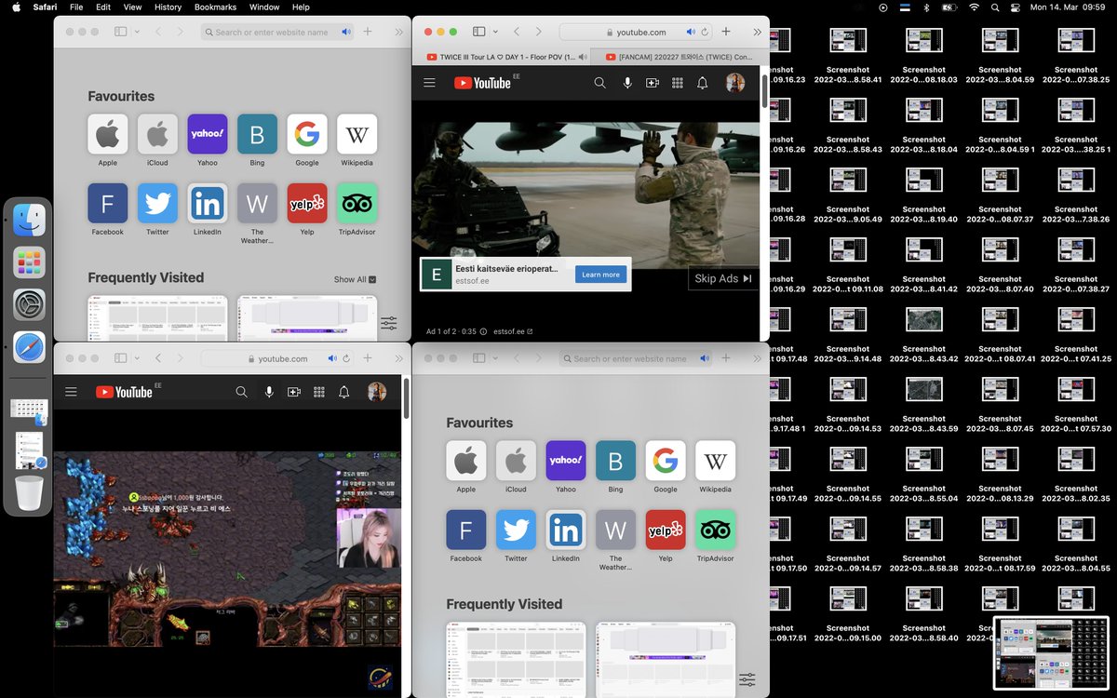Click the speaker icon in the lower start page search field
1117x698 pixels.
tap(705, 358)
